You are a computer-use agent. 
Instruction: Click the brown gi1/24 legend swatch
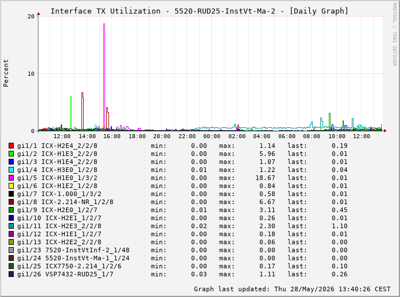[x=11, y=258]
